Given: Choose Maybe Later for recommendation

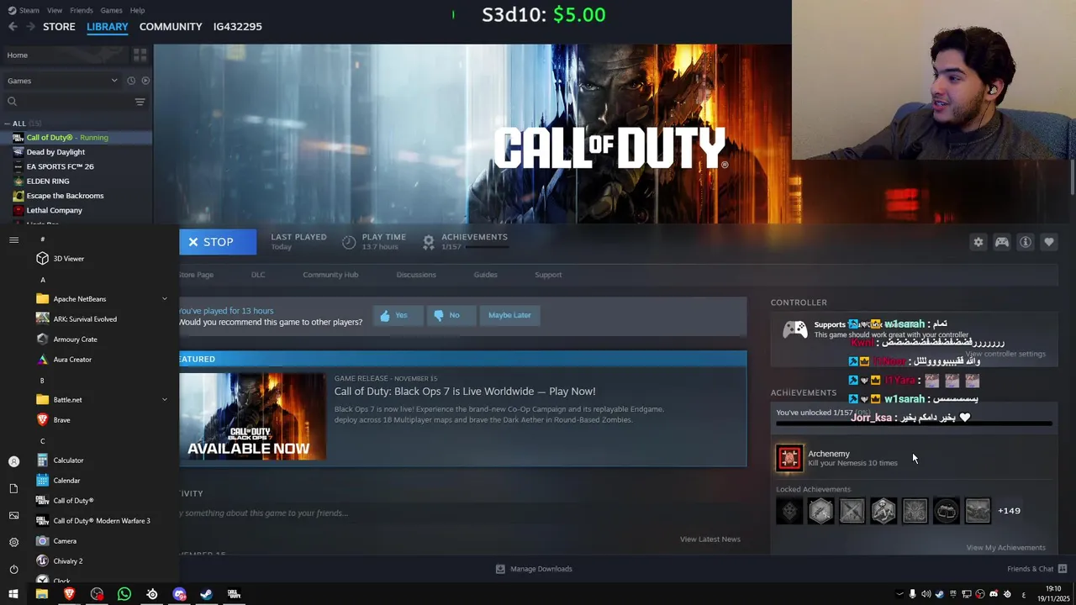Looking at the screenshot, I should coord(509,315).
